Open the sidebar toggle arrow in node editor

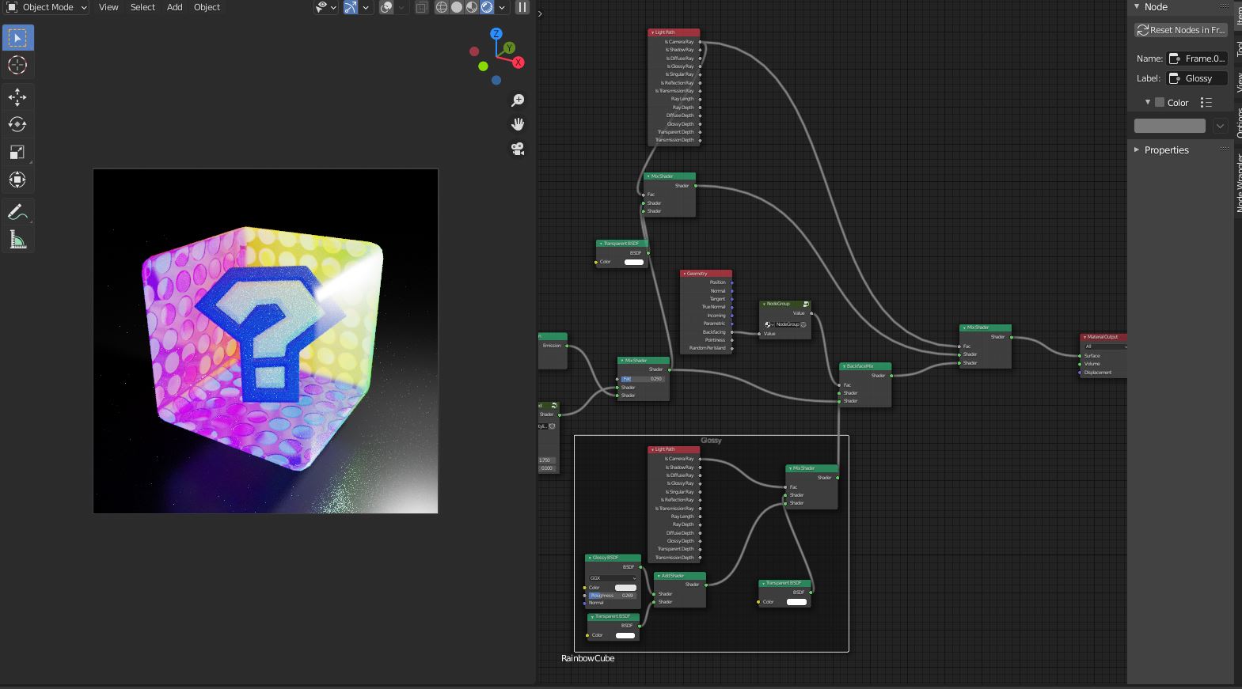coord(540,13)
